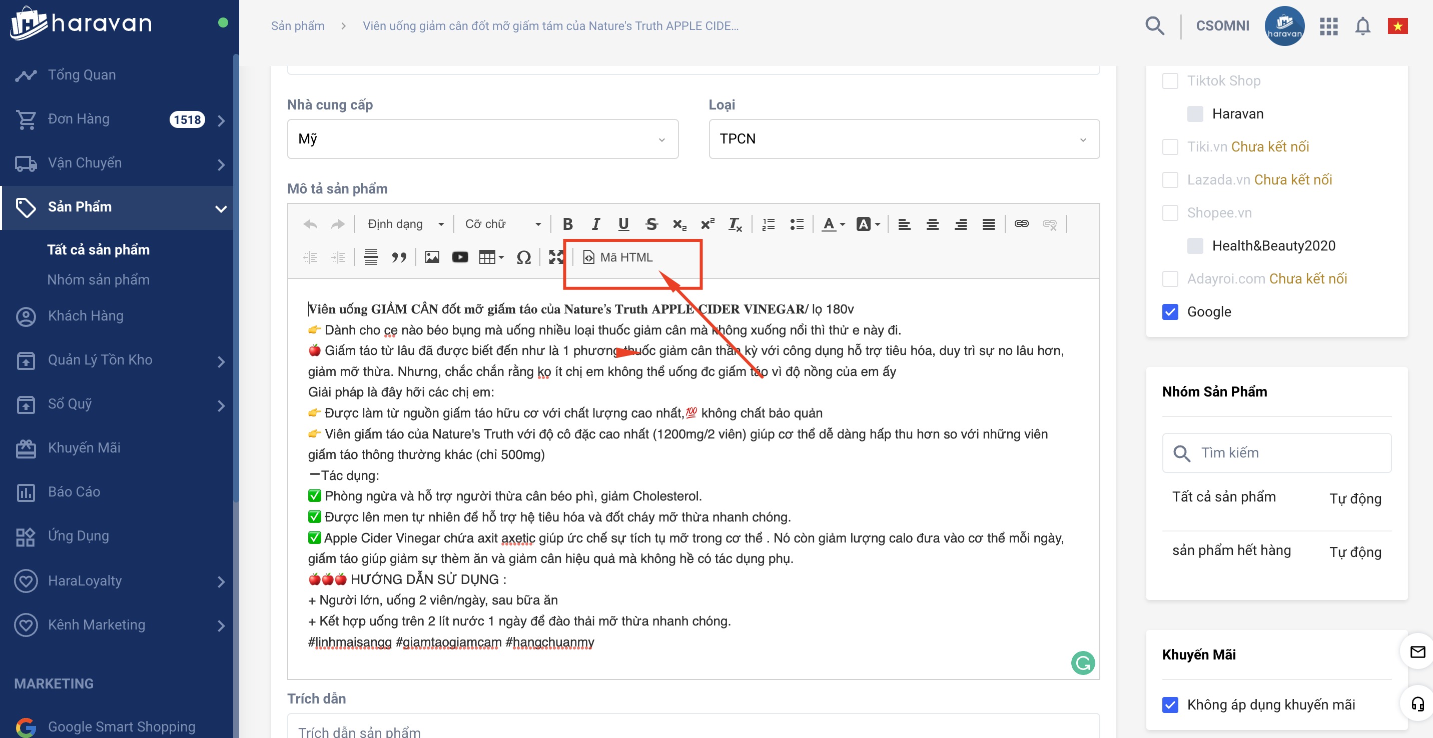Click Sản phẩm breadcrumb link
Screen dimensions: 1433x738
tap(298, 26)
